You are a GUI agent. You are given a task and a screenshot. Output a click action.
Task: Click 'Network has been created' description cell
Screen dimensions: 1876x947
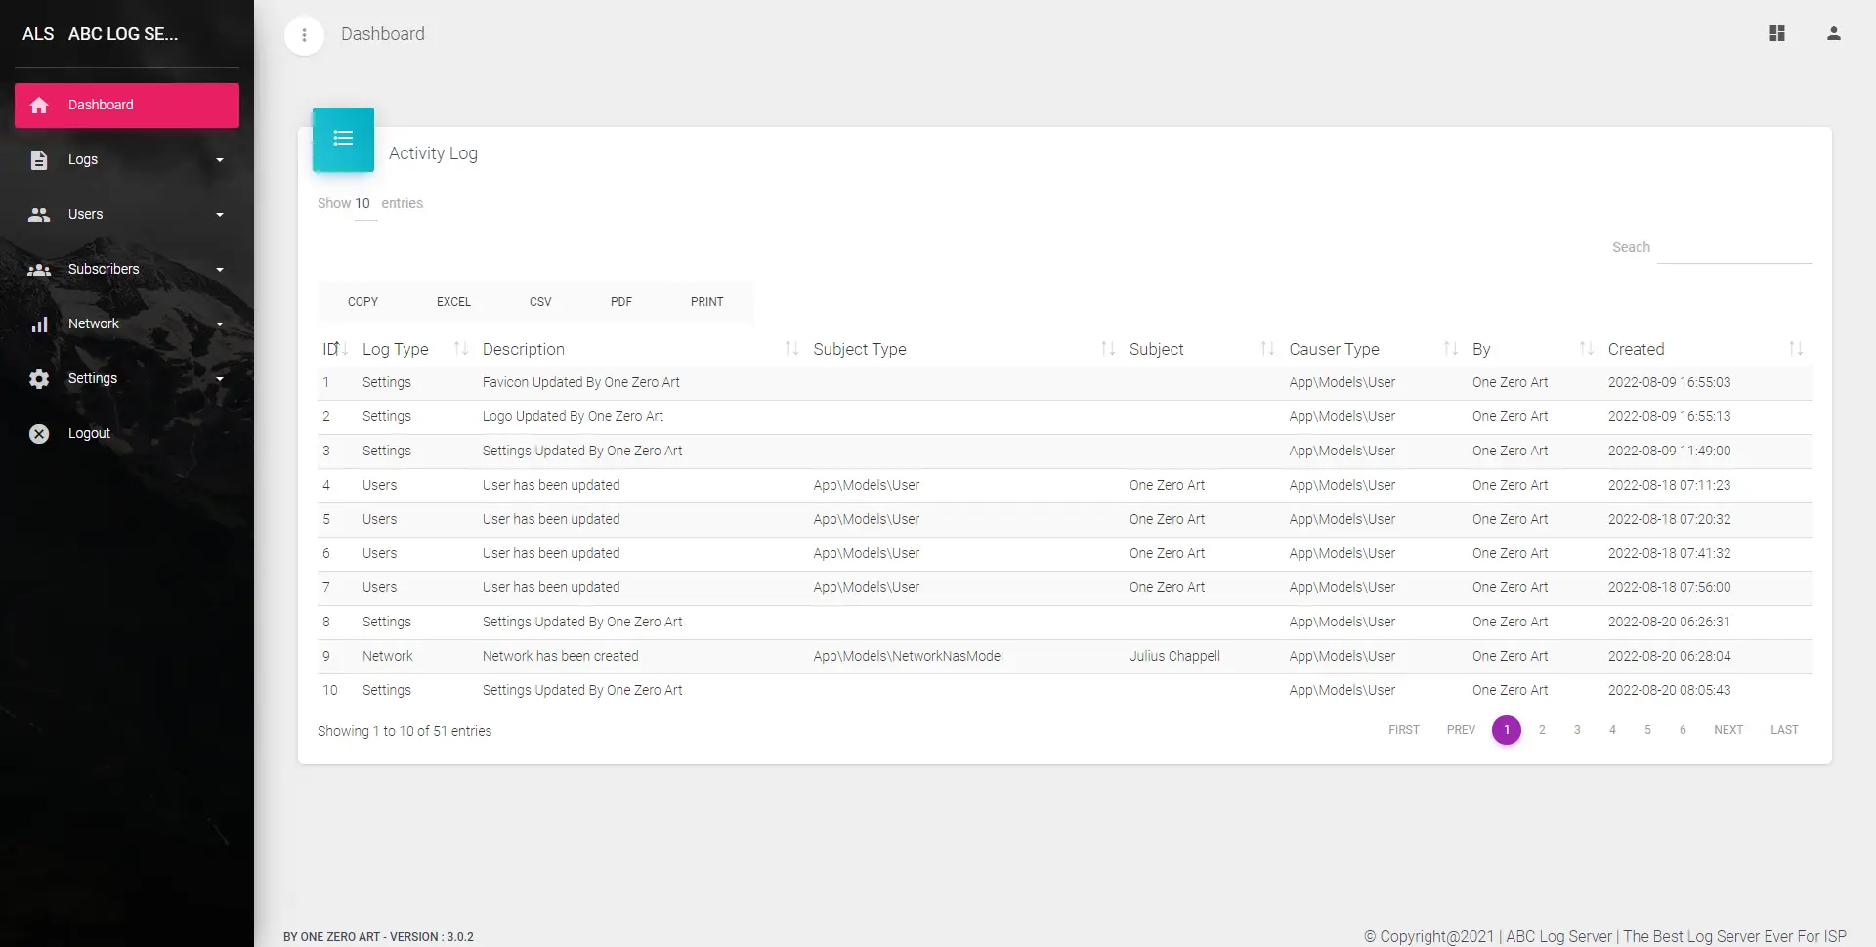pos(560,657)
